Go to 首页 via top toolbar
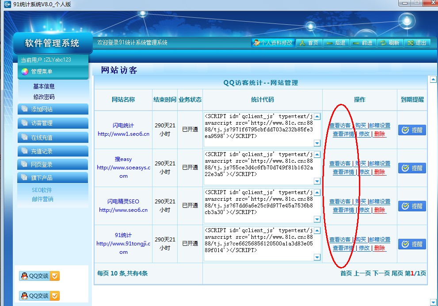Screen dimensions: 438x306 pos(309,43)
